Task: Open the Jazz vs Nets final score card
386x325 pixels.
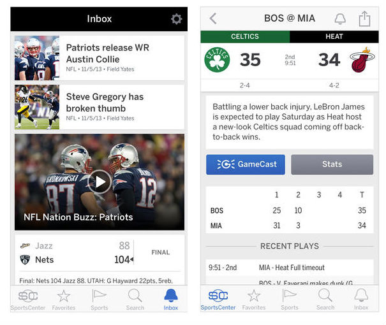Action: [100, 259]
